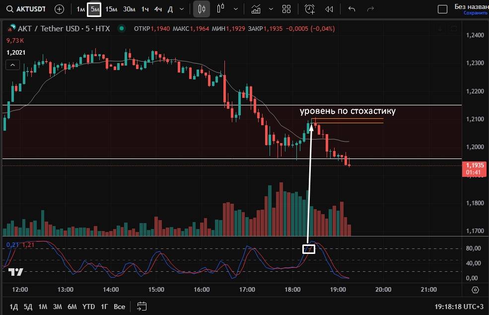Click the Сохранить save link
The width and height of the screenshot is (489, 315).
tap(475, 13)
